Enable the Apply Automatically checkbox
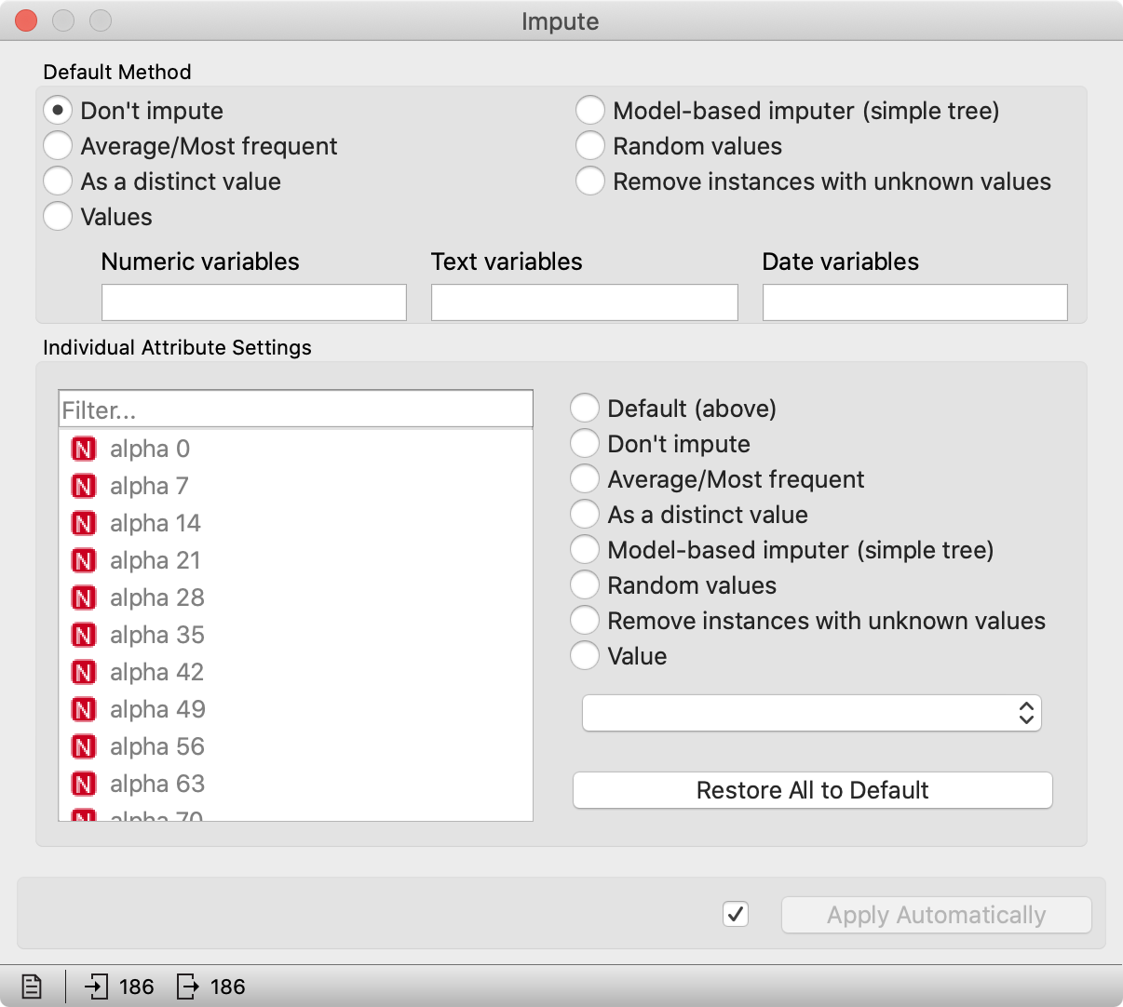This screenshot has height=1007, width=1123. tap(735, 915)
